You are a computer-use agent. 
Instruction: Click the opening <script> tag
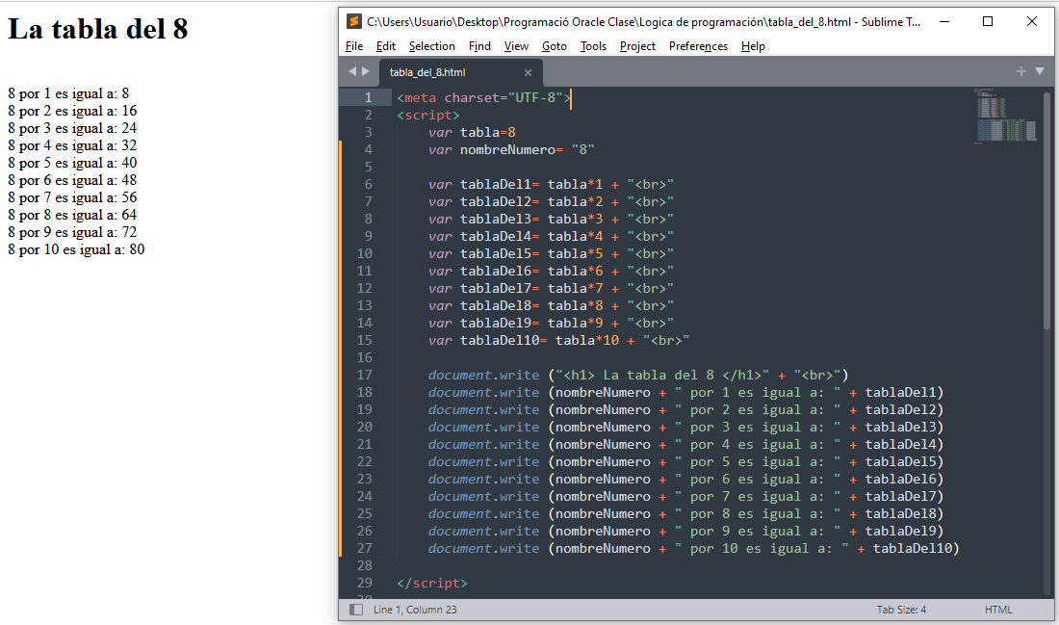pyautogui.click(x=428, y=115)
